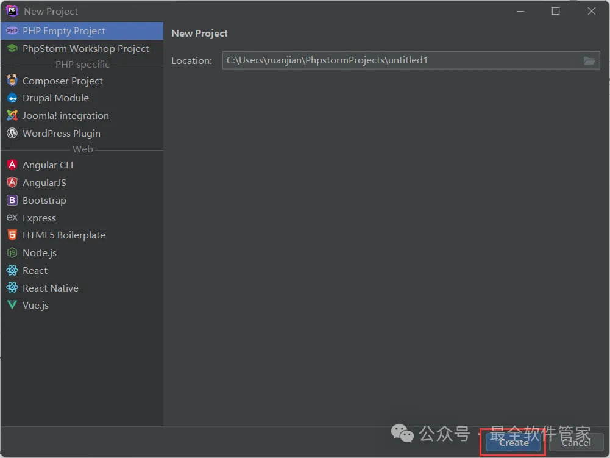Select PHP Empty Project type
Image resolution: width=610 pixels, height=458 pixels.
pos(82,30)
